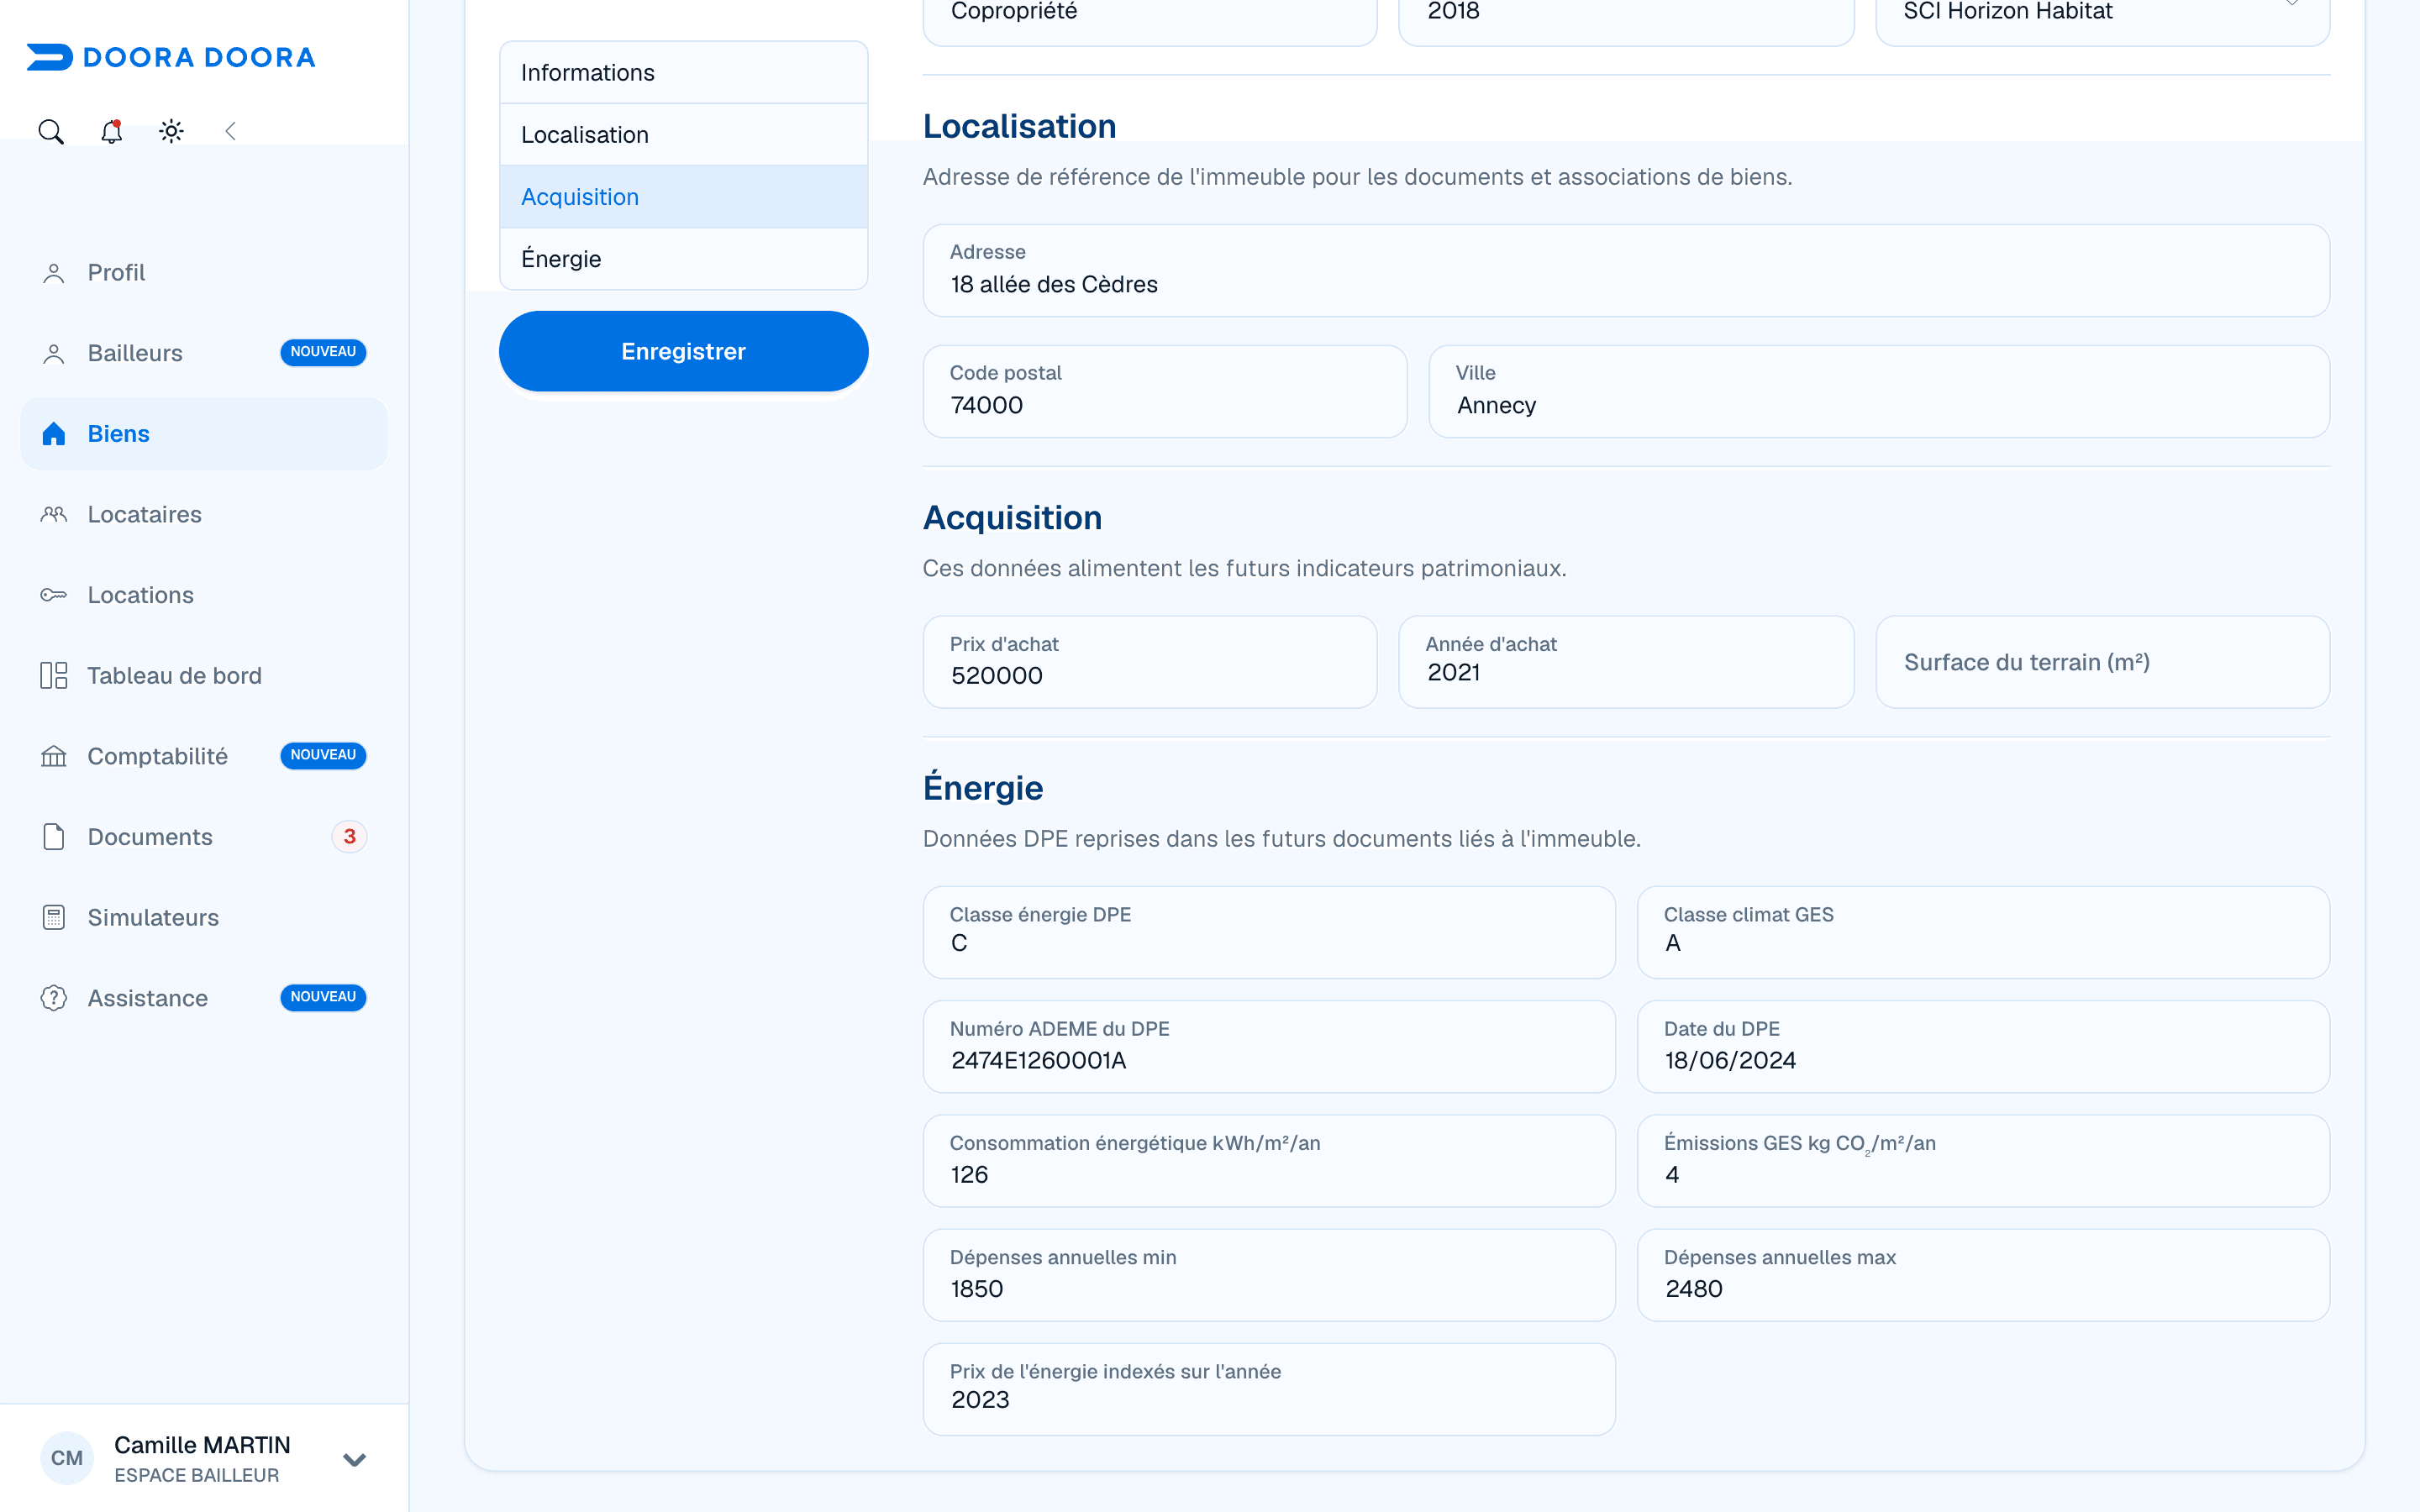This screenshot has width=2420, height=1512.
Task: Click the Enregistrer button
Action: pos(684,351)
